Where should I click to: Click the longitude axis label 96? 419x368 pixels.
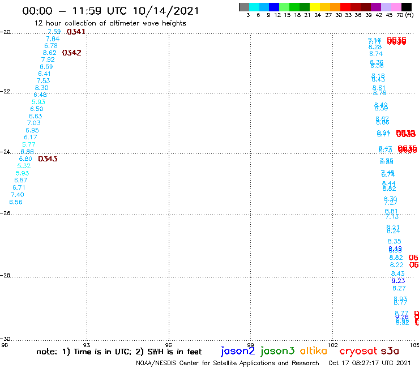pos(169,345)
